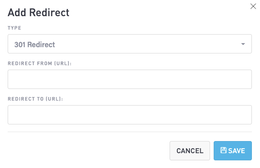Click the SAVE text on the blue button
Viewport: 260px width, 168px height.
coord(237,151)
